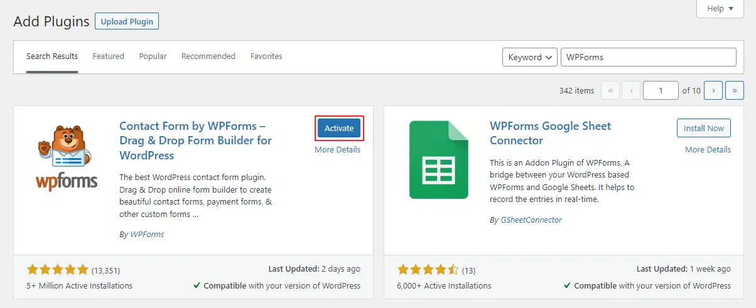
Task: Activate the Contact Form by WPForms plugin
Action: pyautogui.click(x=339, y=128)
